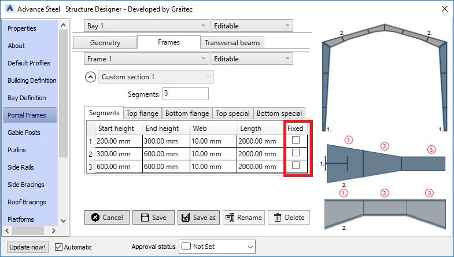Check the Fixed box for segment 1
The image size is (454, 257).
pyautogui.click(x=296, y=140)
